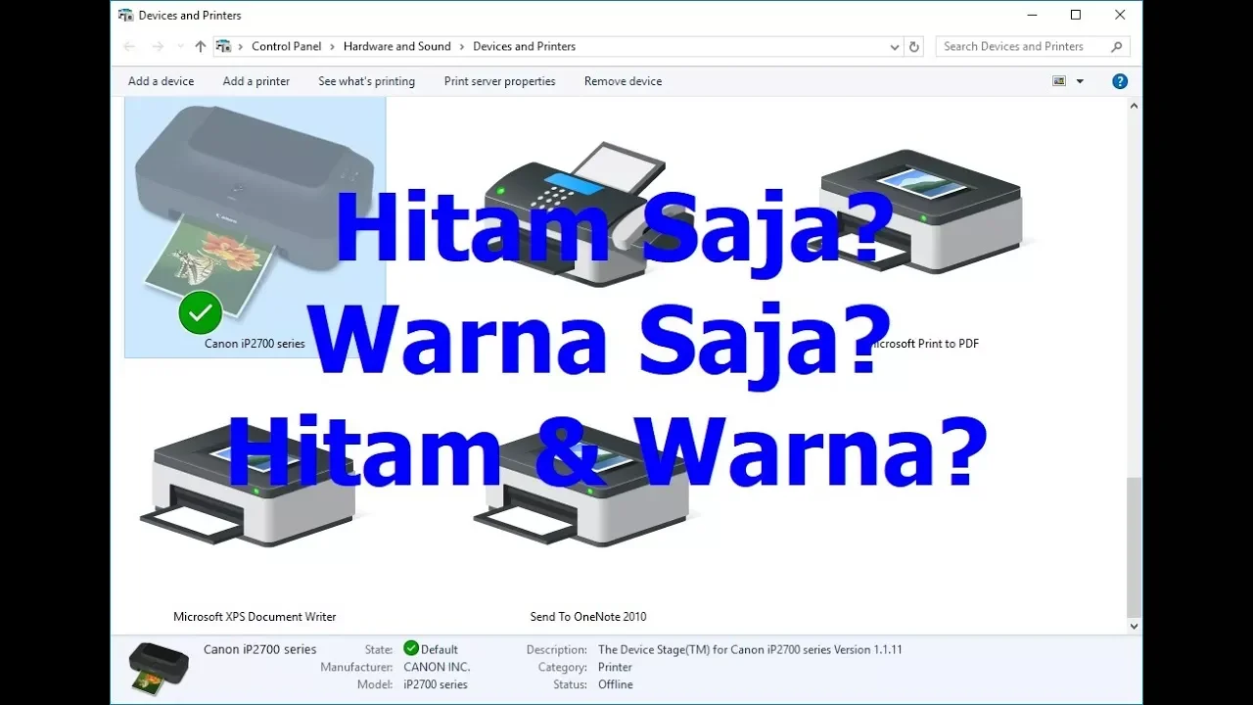The height and width of the screenshot is (705, 1253).
Task: Click the scrollbar up arrow
Action: click(x=1134, y=104)
